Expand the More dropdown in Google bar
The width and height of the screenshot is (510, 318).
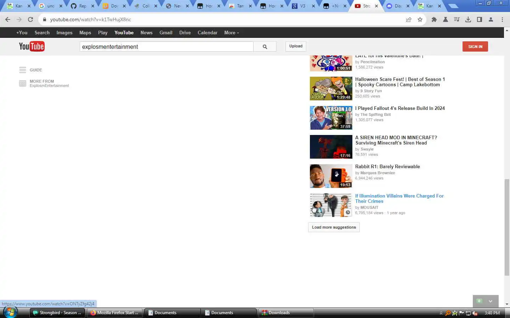click(232, 33)
